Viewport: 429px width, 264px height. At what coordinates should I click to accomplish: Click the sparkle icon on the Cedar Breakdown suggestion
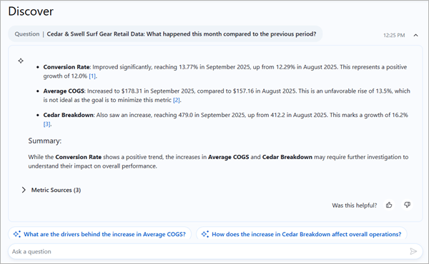[x=205, y=234]
